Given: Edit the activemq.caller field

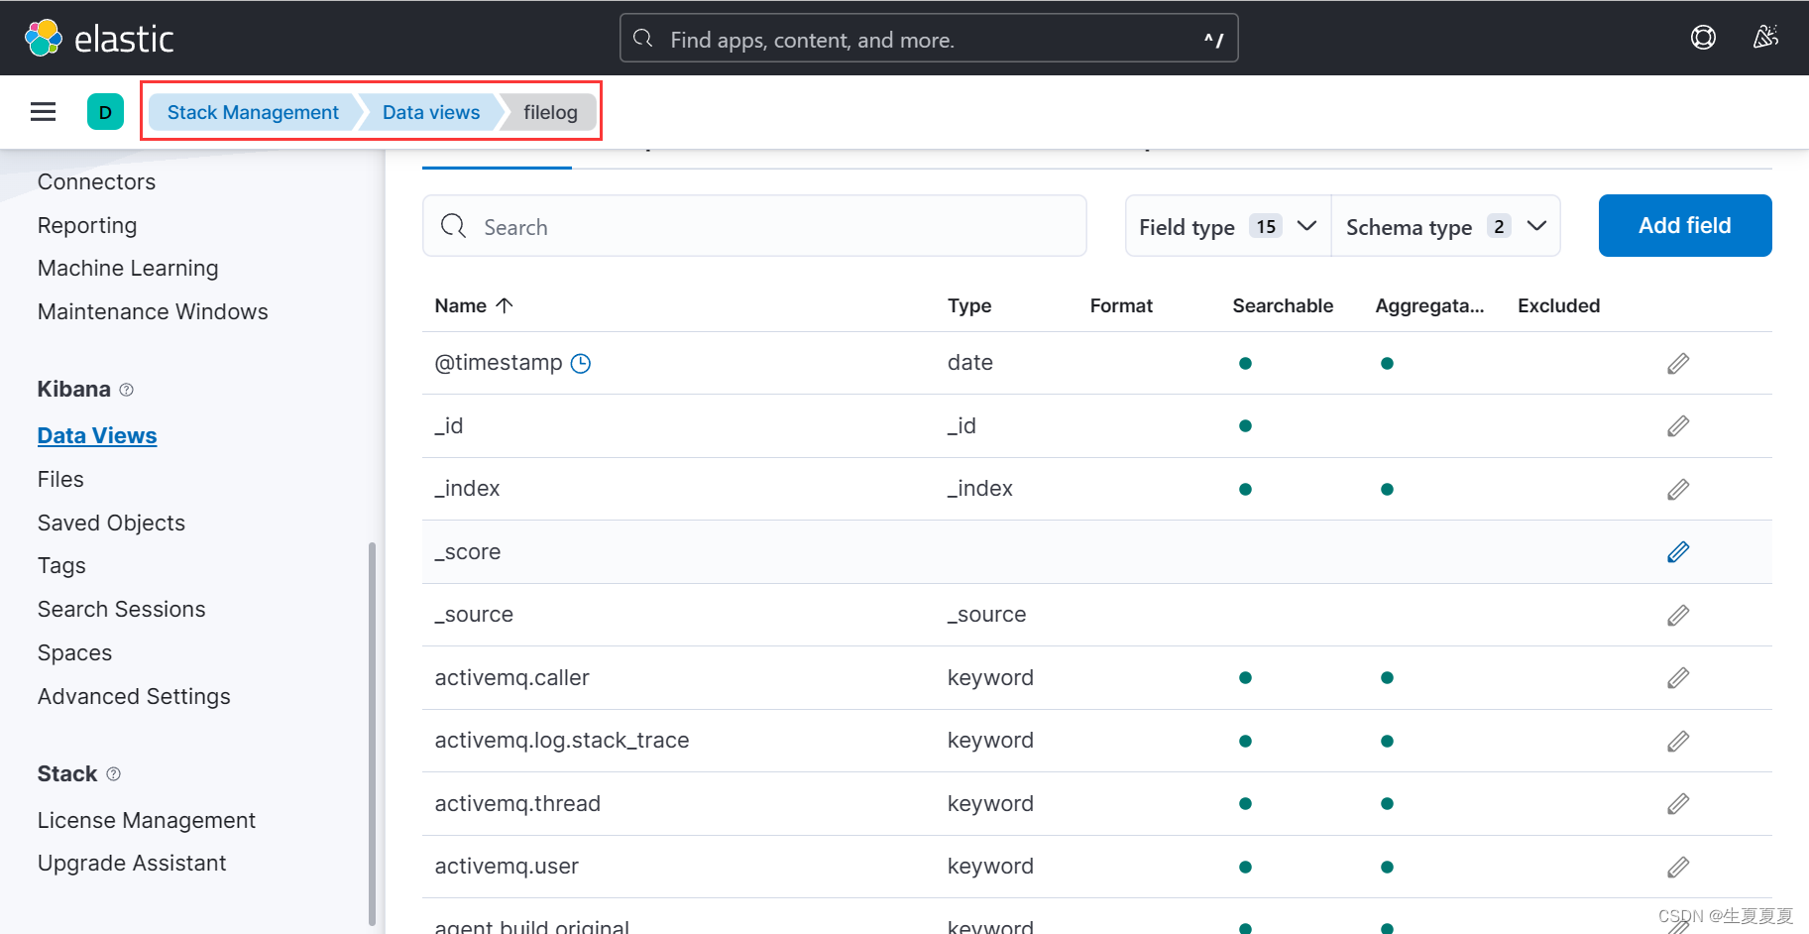Looking at the screenshot, I should point(1677,678).
